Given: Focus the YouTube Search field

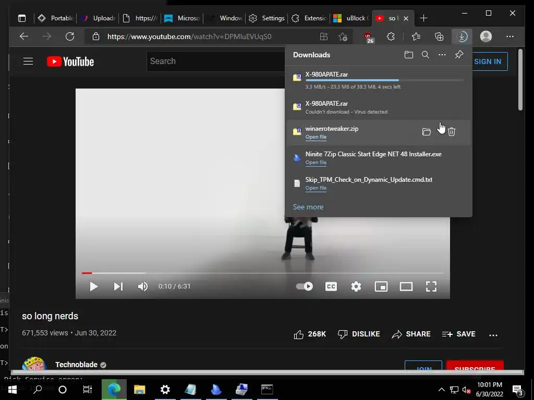Looking at the screenshot, I should pyautogui.click(x=216, y=61).
